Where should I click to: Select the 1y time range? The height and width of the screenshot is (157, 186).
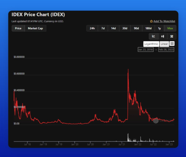(x=159, y=28)
